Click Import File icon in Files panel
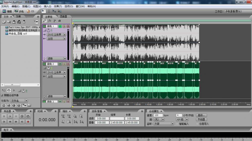This screenshot has height=141, width=252. pos(4,22)
